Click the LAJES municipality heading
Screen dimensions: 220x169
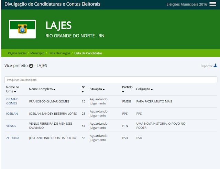58,25
